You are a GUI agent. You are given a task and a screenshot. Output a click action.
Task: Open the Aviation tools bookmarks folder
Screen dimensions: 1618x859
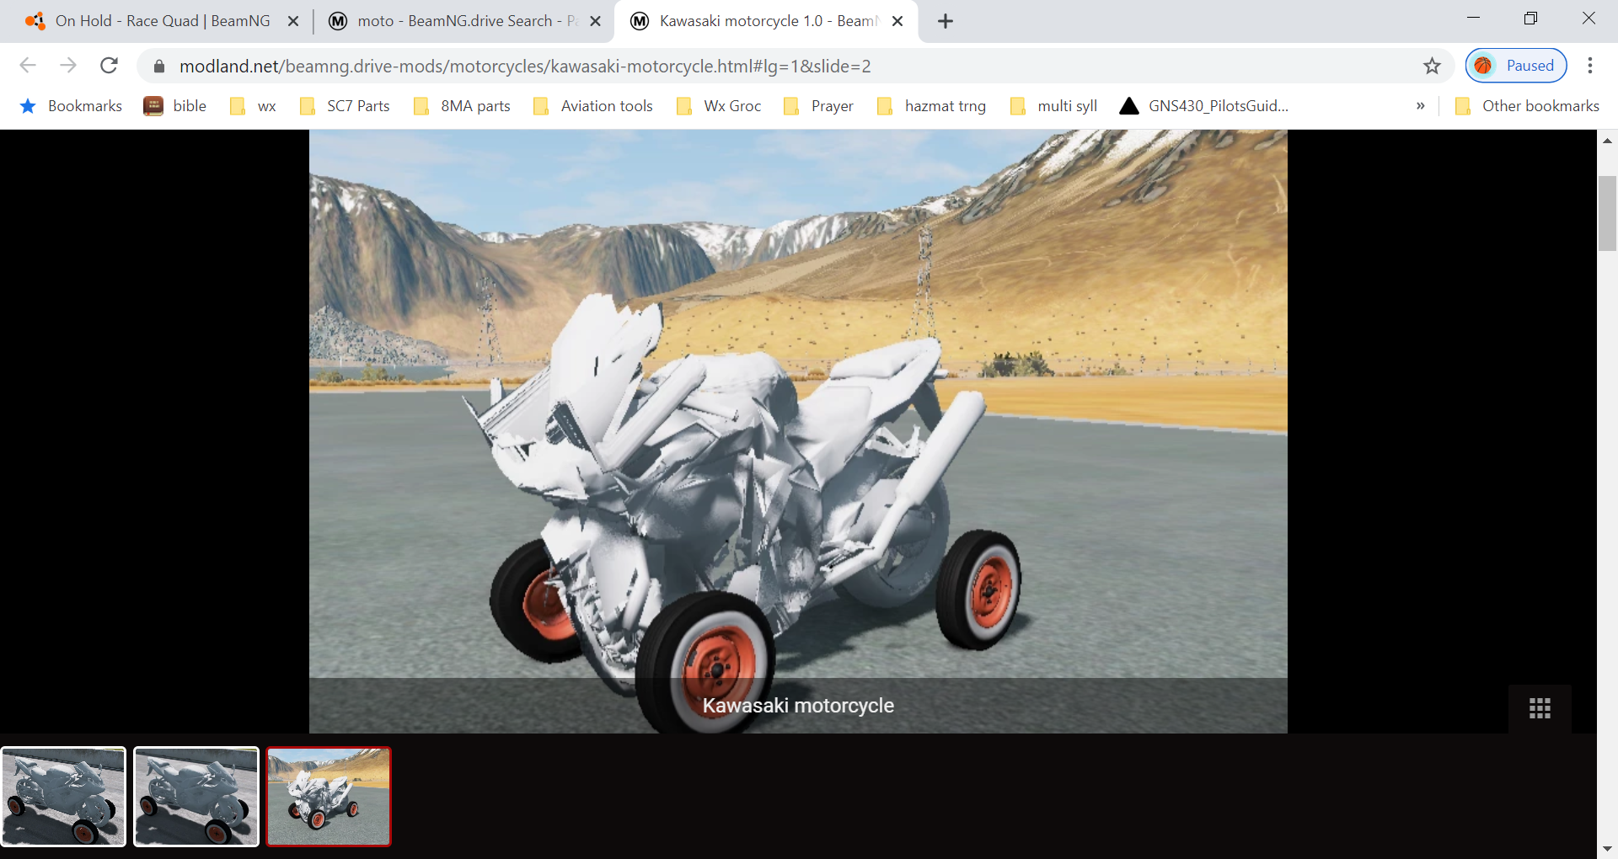point(593,106)
